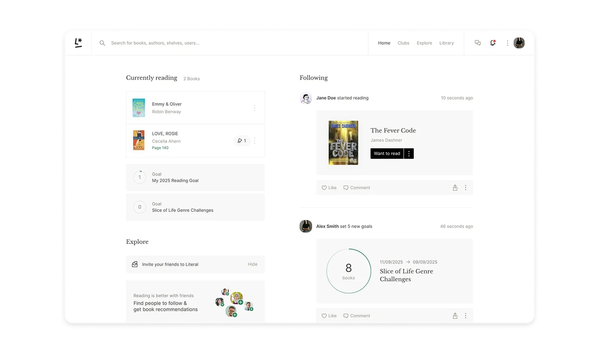Open the messages chat icon in header
The width and height of the screenshot is (600, 353).
click(x=478, y=43)
